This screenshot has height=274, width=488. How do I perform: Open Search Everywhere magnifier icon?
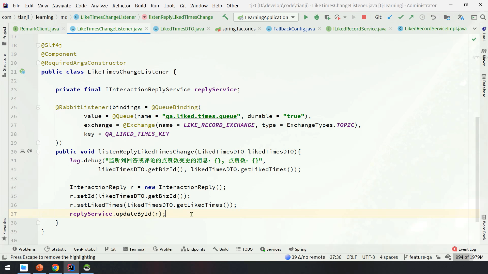point(483,17)
